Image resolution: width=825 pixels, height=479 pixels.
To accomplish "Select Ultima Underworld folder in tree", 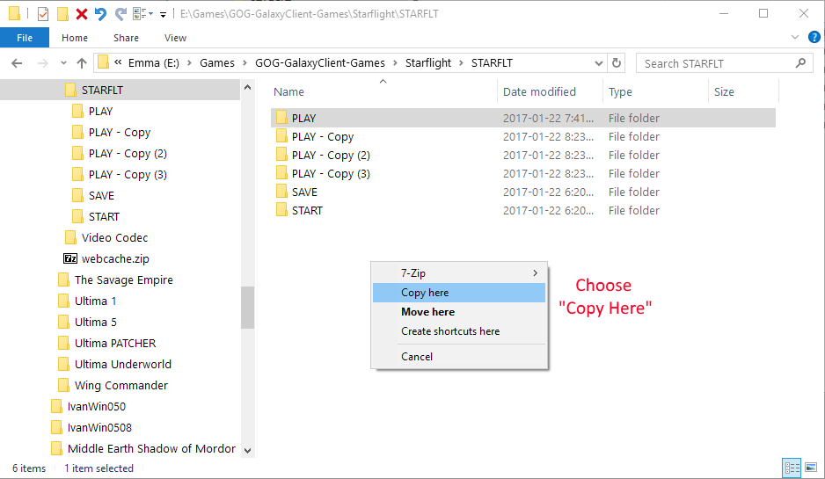I will pos(122,363).
